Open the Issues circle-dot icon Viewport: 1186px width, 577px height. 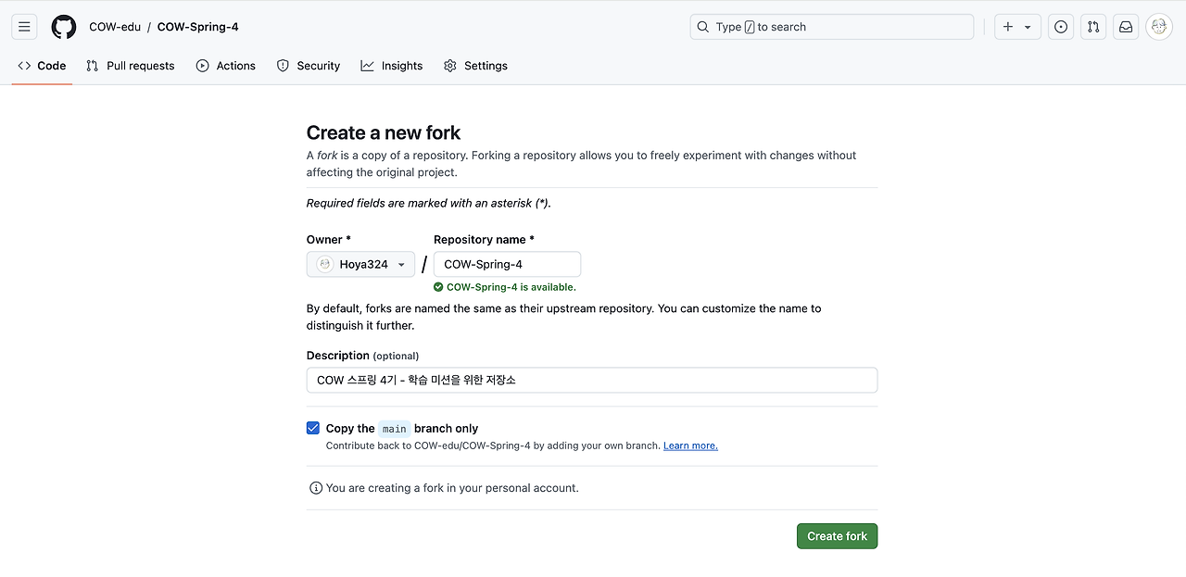1061,27
